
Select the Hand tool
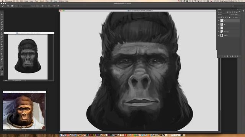[2, 59]
